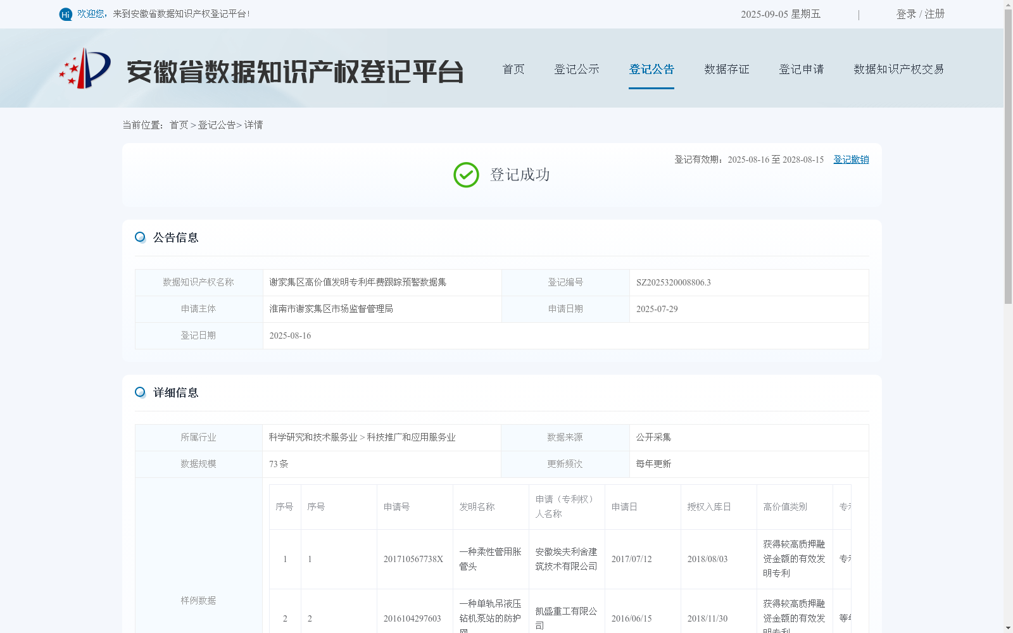1013x633 pixels.
Task: Open the 首页 navigation tab
Action: pos(513,69)
